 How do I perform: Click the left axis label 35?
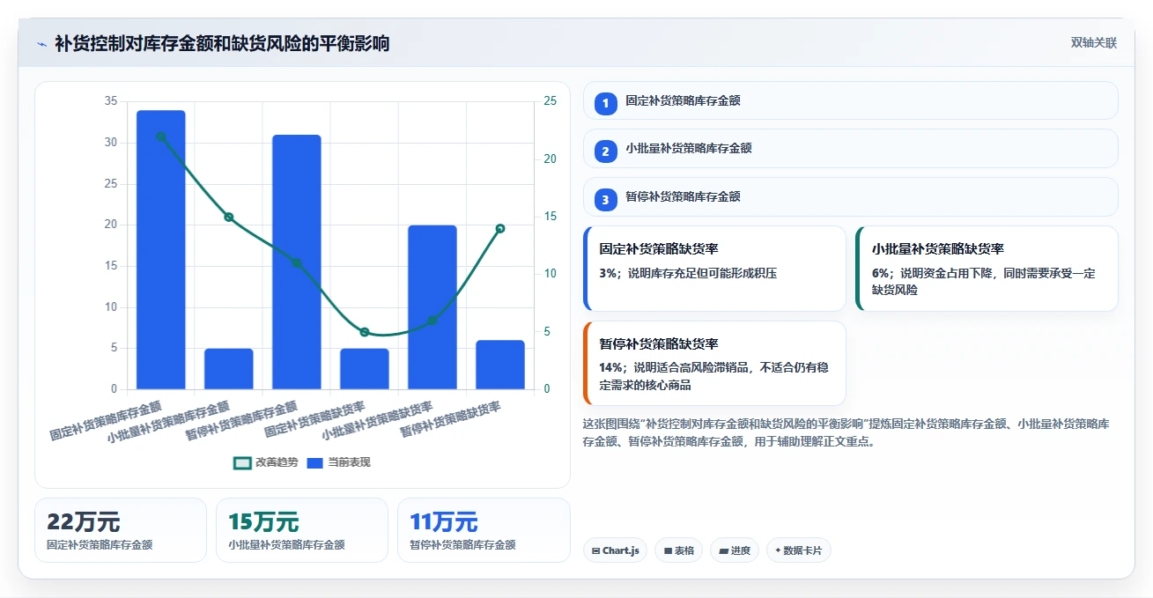pos(110,101)
